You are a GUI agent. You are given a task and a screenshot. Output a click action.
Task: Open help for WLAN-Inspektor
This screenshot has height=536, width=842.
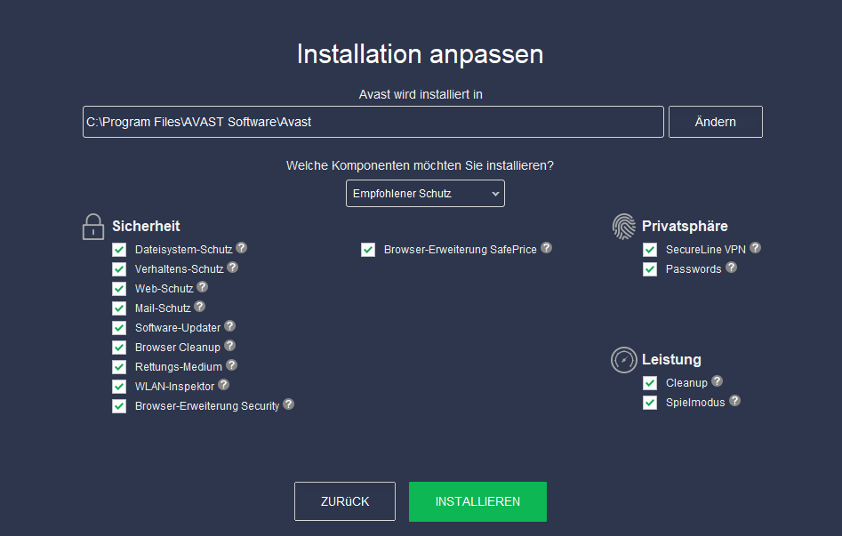(224, 385)
